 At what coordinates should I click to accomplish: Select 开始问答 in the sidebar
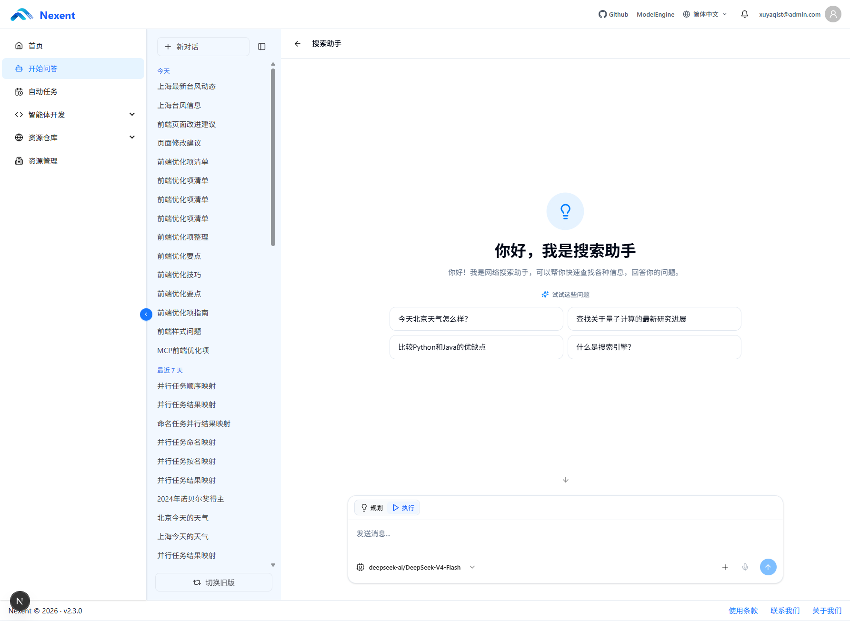point(73,69)
